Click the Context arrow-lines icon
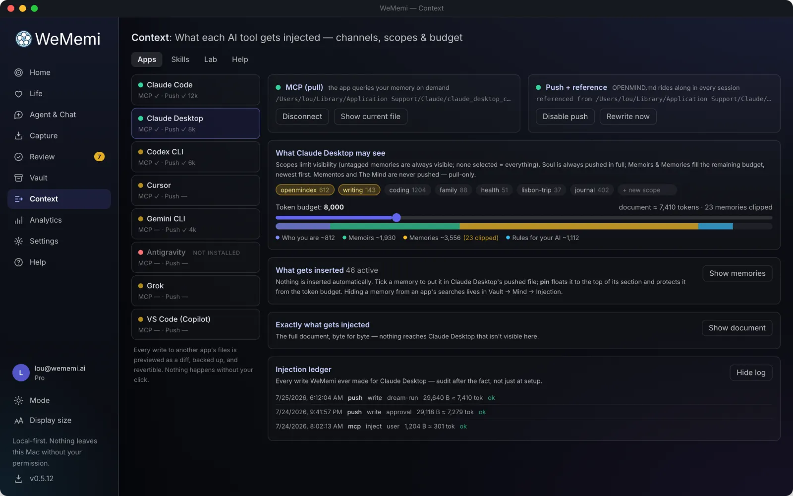The height and width of the screenshot is (496, 793). tap(19, 199)
